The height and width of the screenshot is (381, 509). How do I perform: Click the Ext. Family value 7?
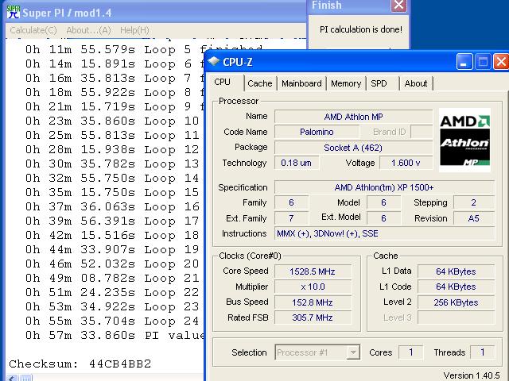pos(291,218)
